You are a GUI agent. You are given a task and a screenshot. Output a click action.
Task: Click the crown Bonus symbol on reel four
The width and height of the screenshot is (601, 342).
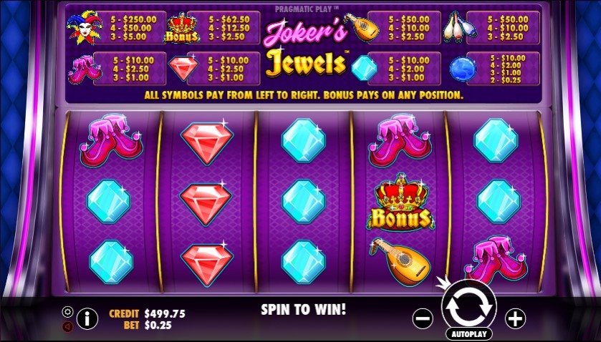(400, 202)
